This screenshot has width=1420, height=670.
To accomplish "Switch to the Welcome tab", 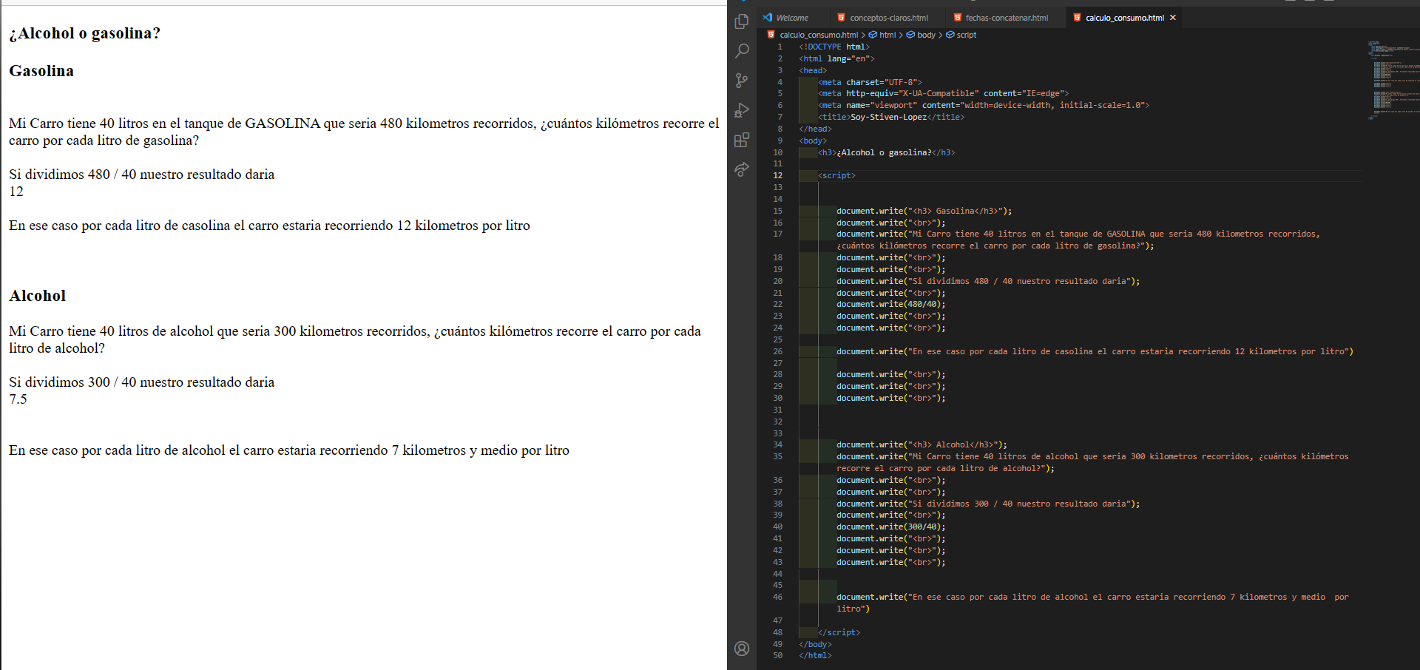I will [792, 18].
